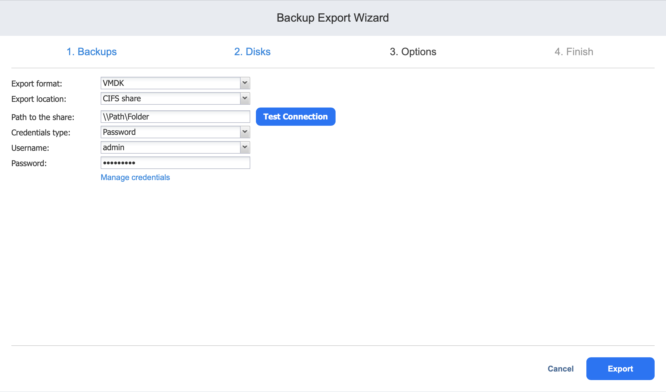This screenshot has height=392, width=666.
Task: Click the Path to the share field
Action: [175, 117]
